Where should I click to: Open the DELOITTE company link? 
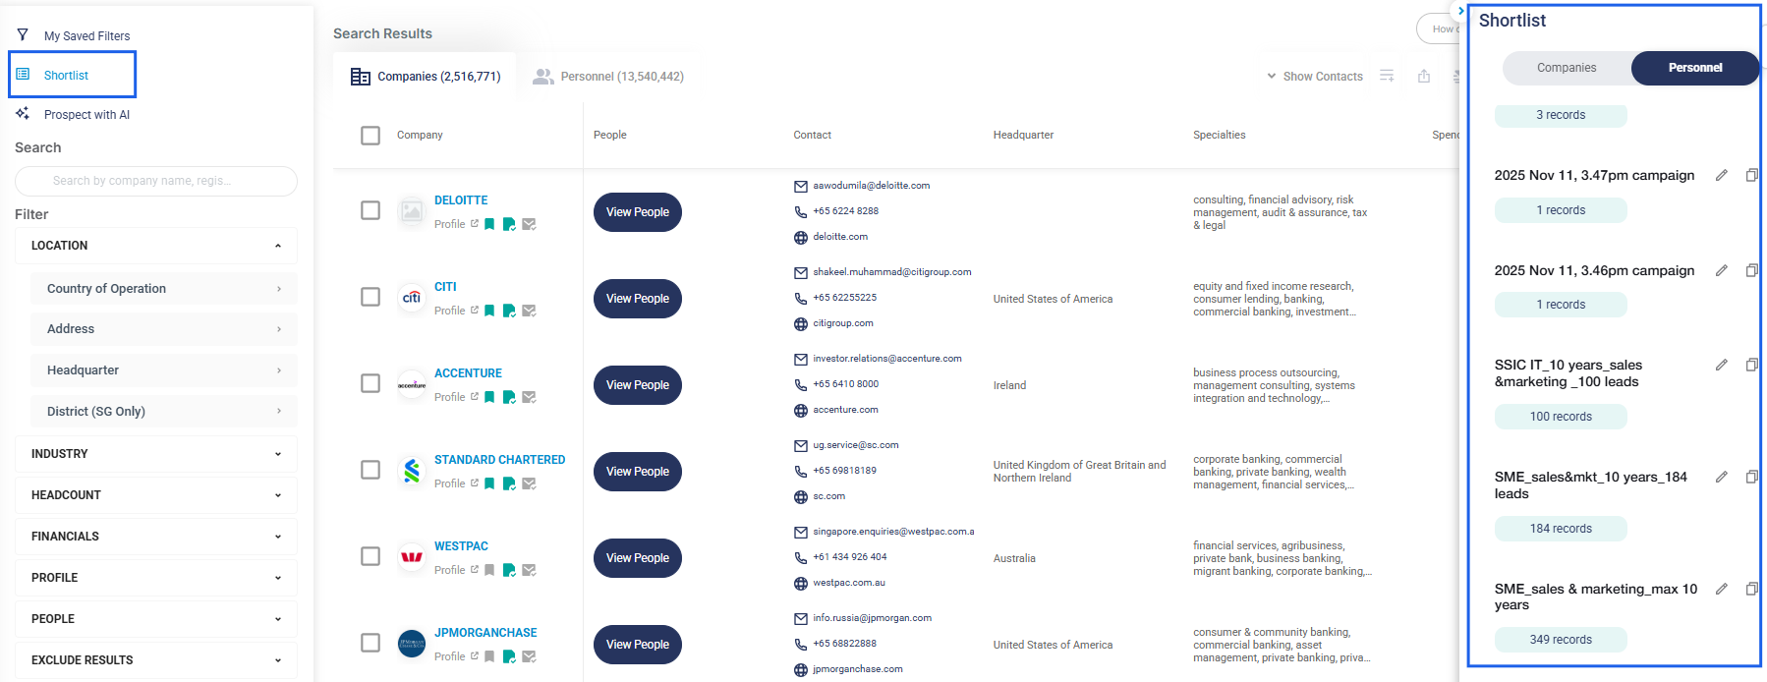point(461,200)
